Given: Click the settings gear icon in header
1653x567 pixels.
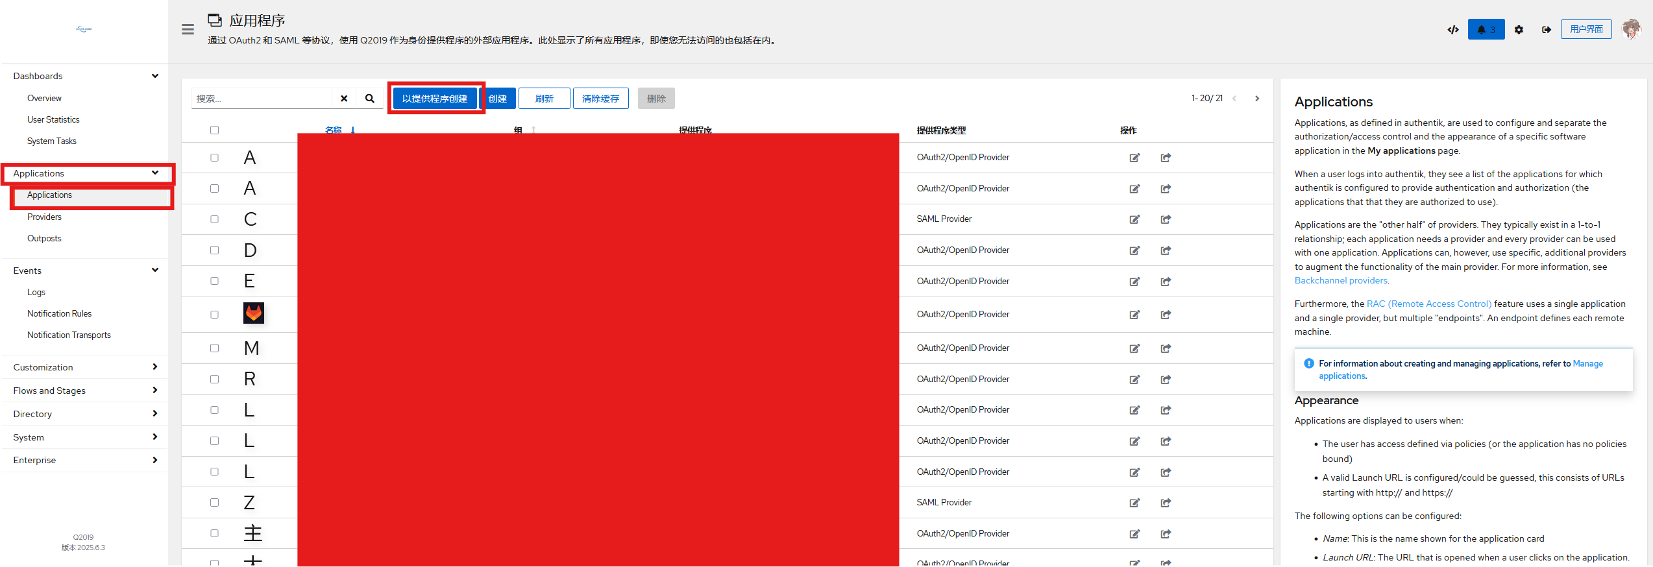Looking at the screenshot, I should (1519, 30).
